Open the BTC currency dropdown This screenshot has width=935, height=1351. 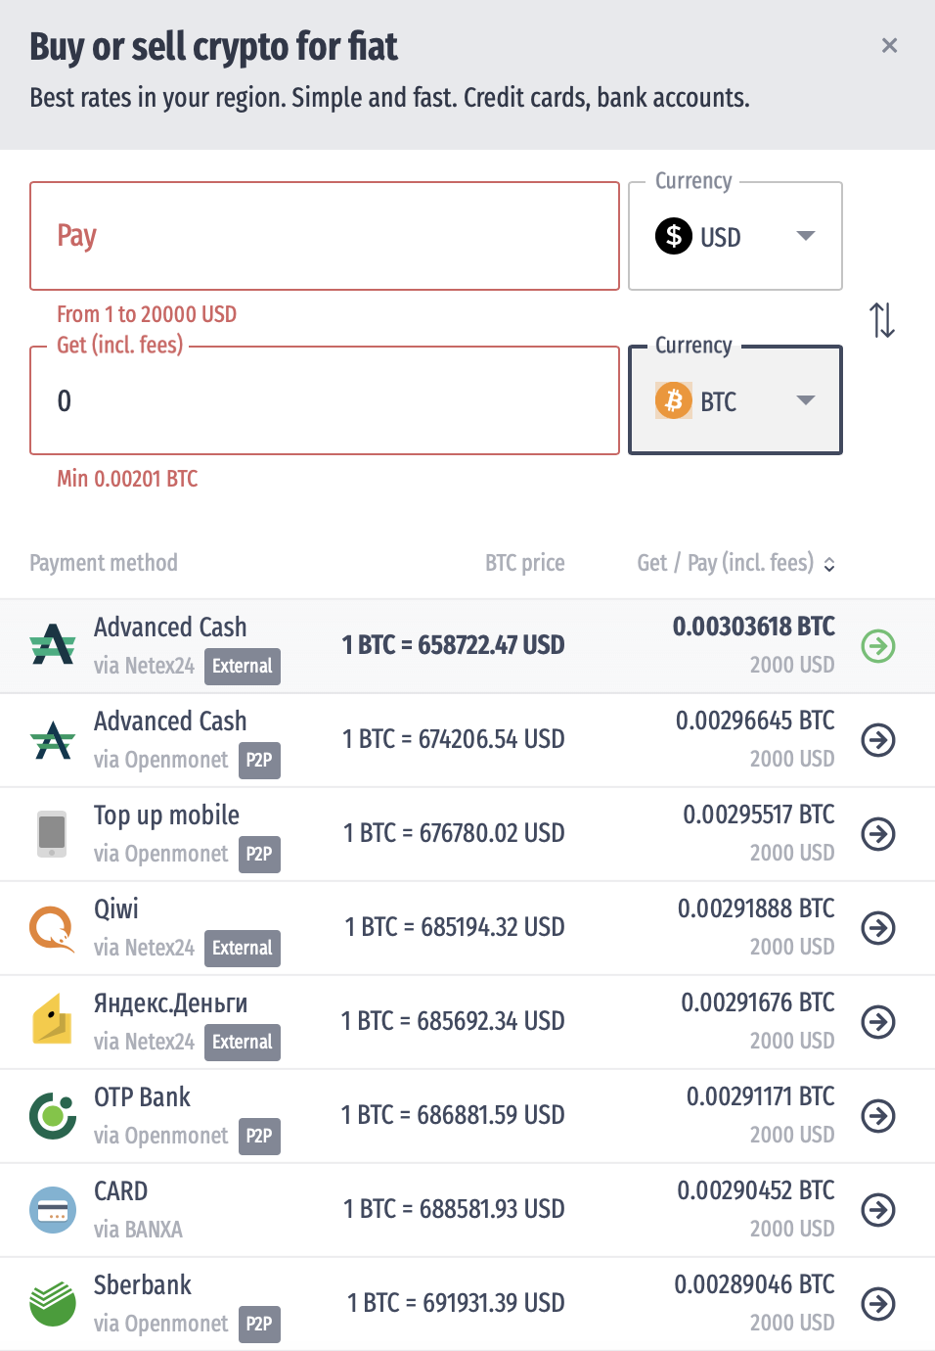click(735, 400)
